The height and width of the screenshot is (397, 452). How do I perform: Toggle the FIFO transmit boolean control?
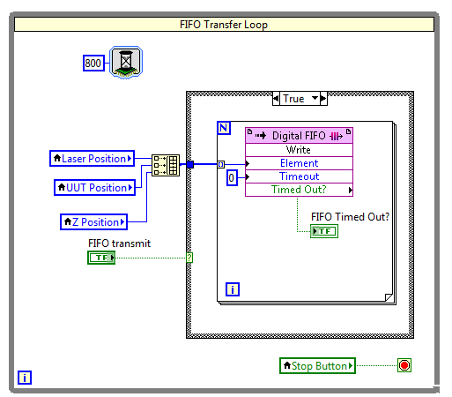point(101,258)
